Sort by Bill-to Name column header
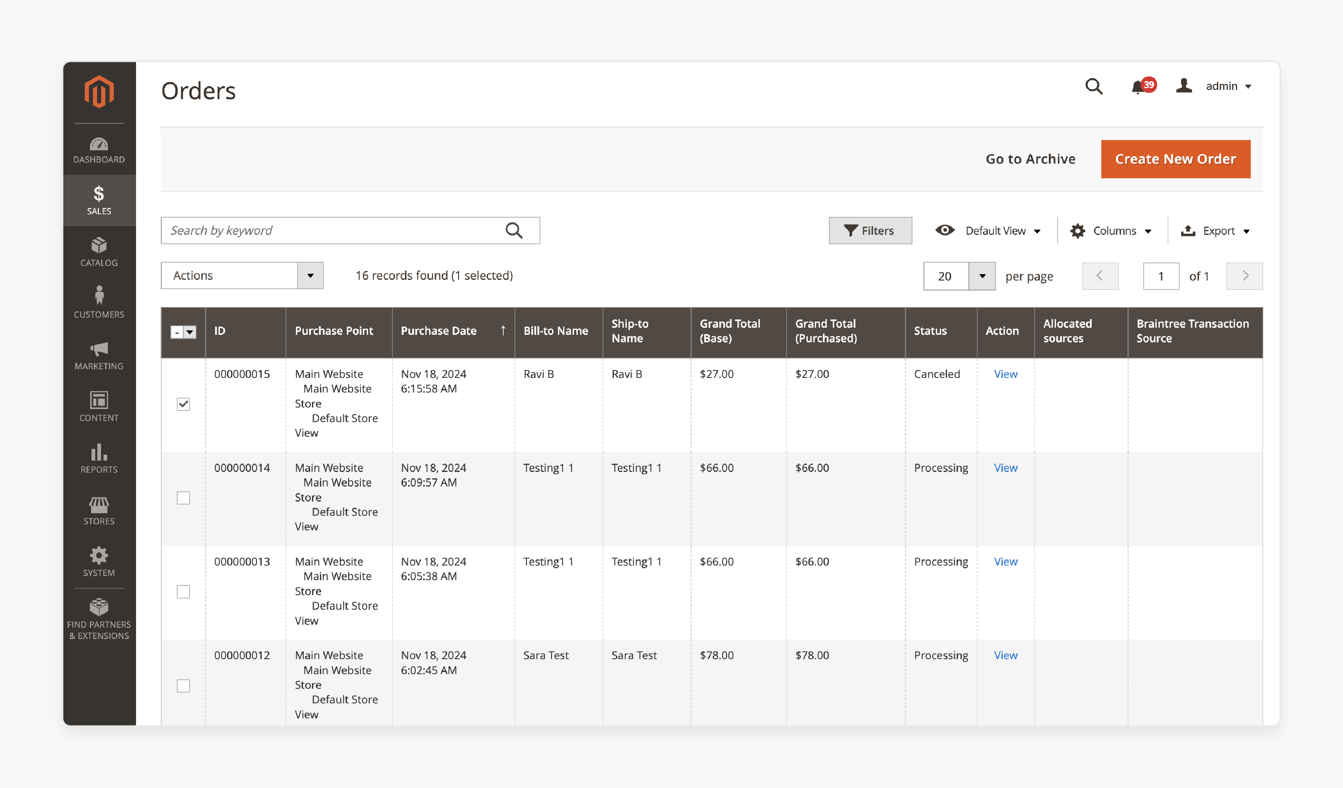1343x788 pixels. click(x=558, y=332)
